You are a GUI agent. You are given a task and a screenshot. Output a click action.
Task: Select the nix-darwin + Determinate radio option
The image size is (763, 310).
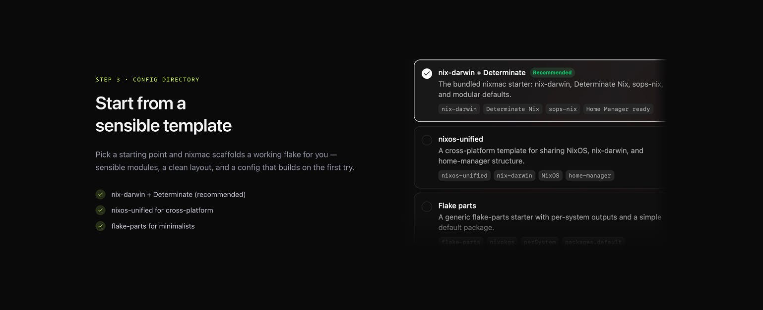click(x=427, y=74)
